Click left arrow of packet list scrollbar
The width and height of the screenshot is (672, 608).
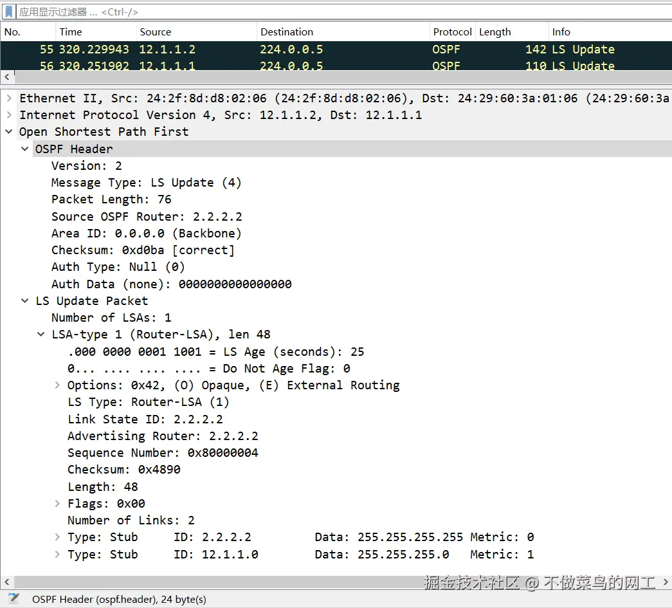6,77
